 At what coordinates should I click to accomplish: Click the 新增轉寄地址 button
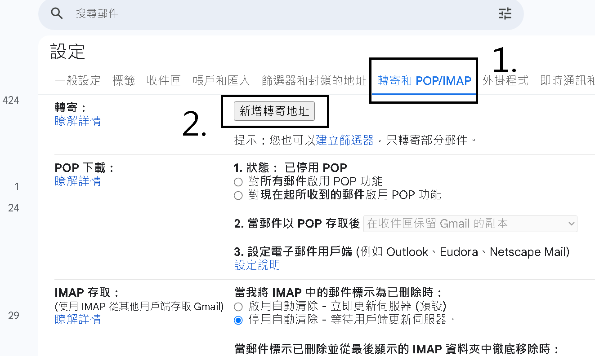tap(274, 111)
